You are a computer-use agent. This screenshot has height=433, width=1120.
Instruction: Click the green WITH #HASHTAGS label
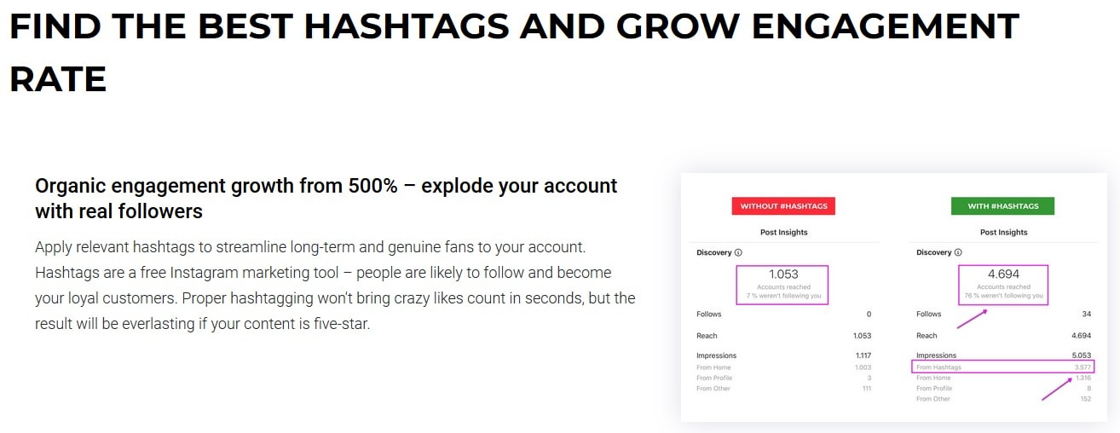(x=1002, y=206)
